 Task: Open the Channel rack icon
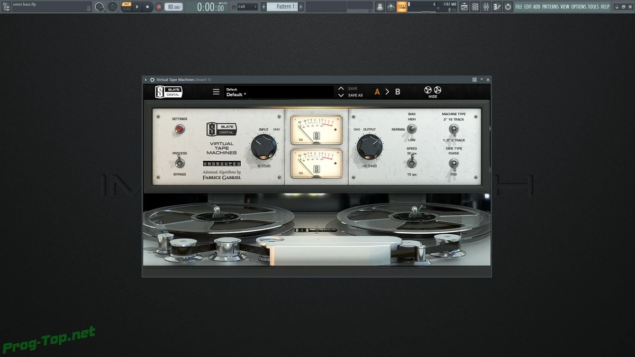coord(475,7)
